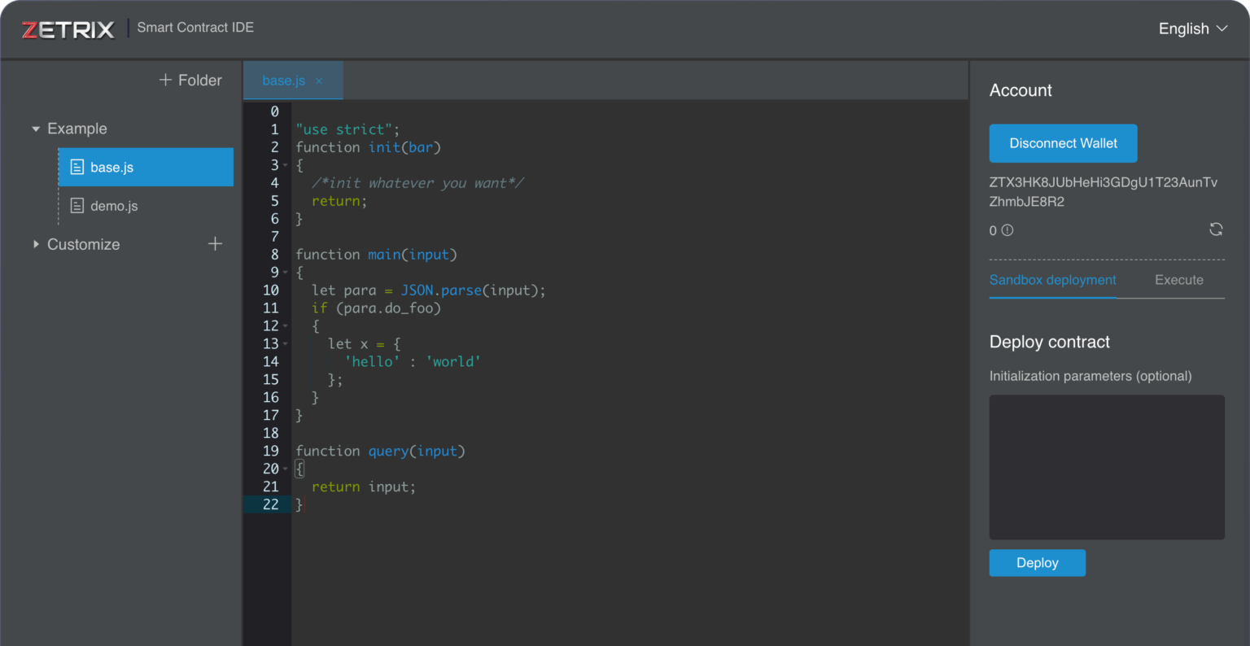Click the Deploy button
Screen dimensions: 1250x646
(1037, 563)
